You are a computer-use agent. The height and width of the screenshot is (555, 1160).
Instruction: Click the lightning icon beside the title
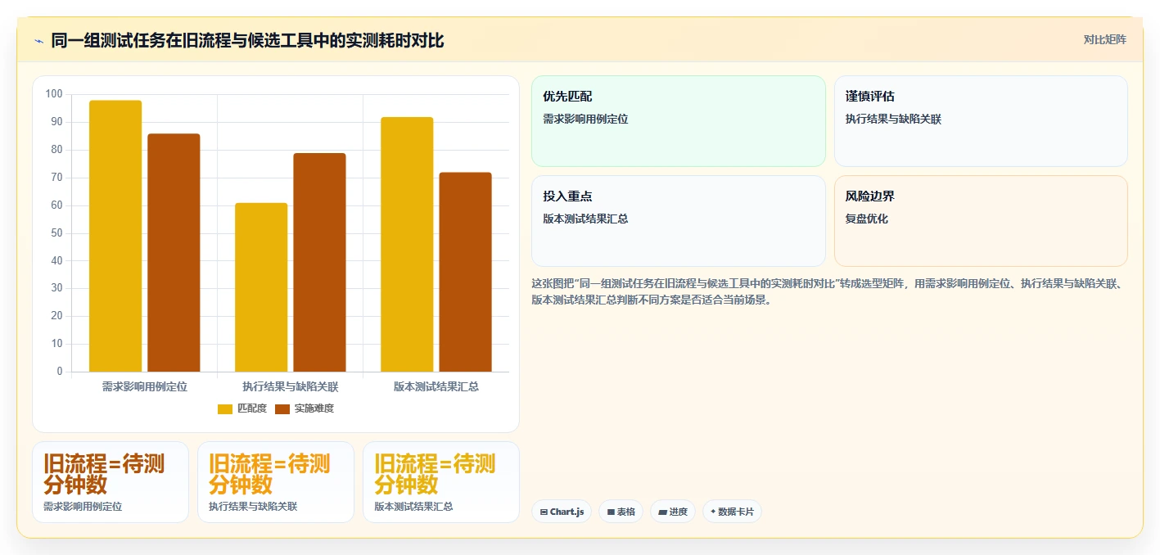click(38, 41)
